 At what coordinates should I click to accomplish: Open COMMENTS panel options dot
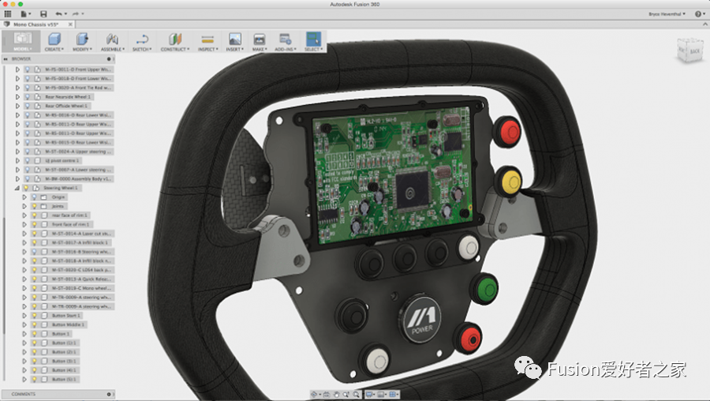(x=109, y=394)
